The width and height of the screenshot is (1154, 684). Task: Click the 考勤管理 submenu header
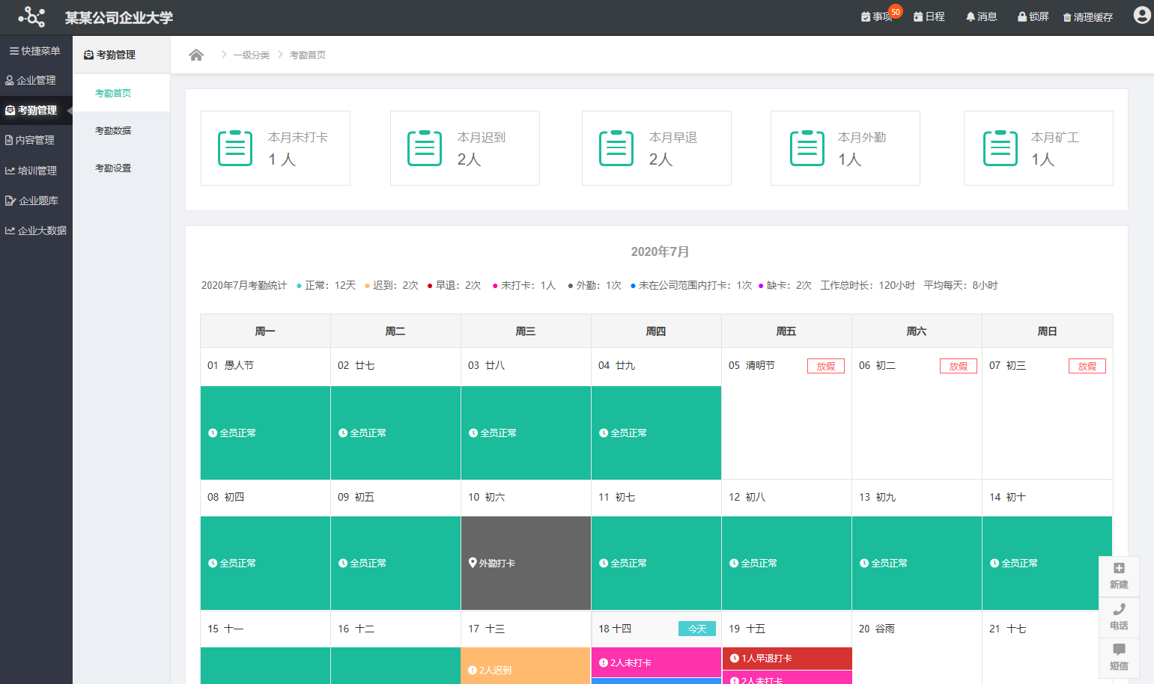coord(121,55)
